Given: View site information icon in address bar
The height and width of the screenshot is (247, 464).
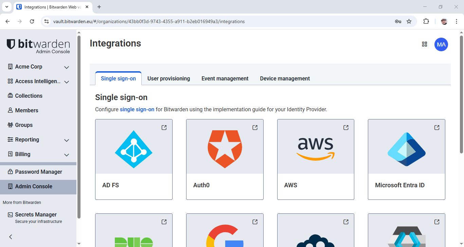Looking at the screenshot, I should coord(47,21).
